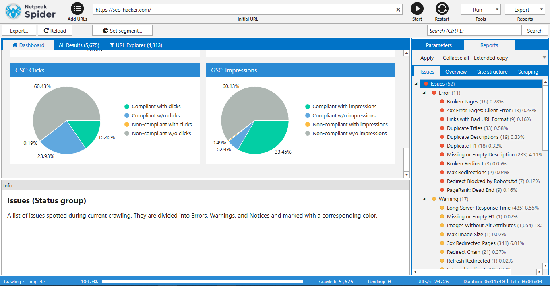The width and height of the screenshot is (550, 286).
Task: Open the Run tools dropdown
Action: pyautogui.click(x=480, y=10)
